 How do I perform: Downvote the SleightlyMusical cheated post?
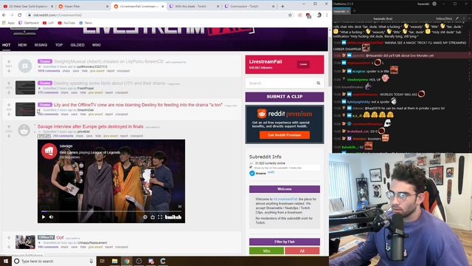point(9,71)
